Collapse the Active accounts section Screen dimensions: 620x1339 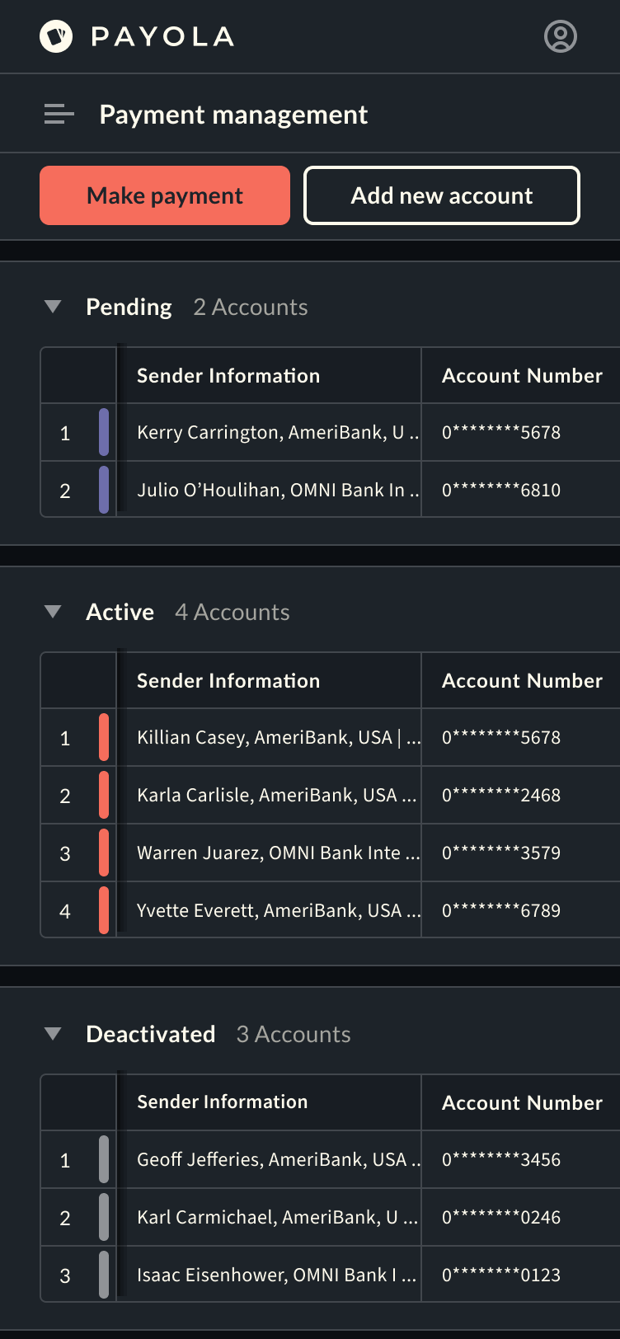54,612
